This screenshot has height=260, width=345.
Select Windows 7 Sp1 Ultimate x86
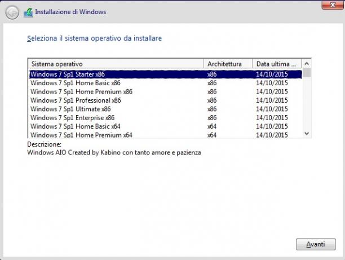coord(166,109)
